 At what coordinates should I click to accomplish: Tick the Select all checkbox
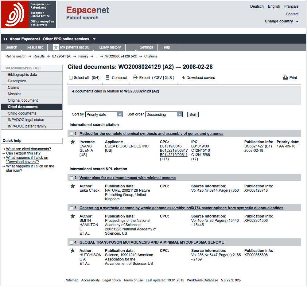point(71,78)
